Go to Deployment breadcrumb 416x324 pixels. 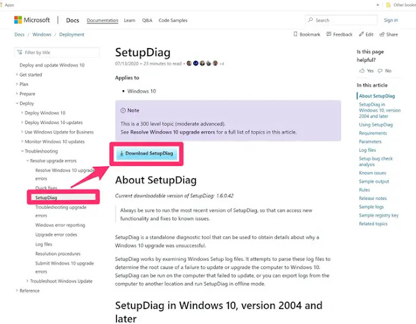click(x=71, y=34)
